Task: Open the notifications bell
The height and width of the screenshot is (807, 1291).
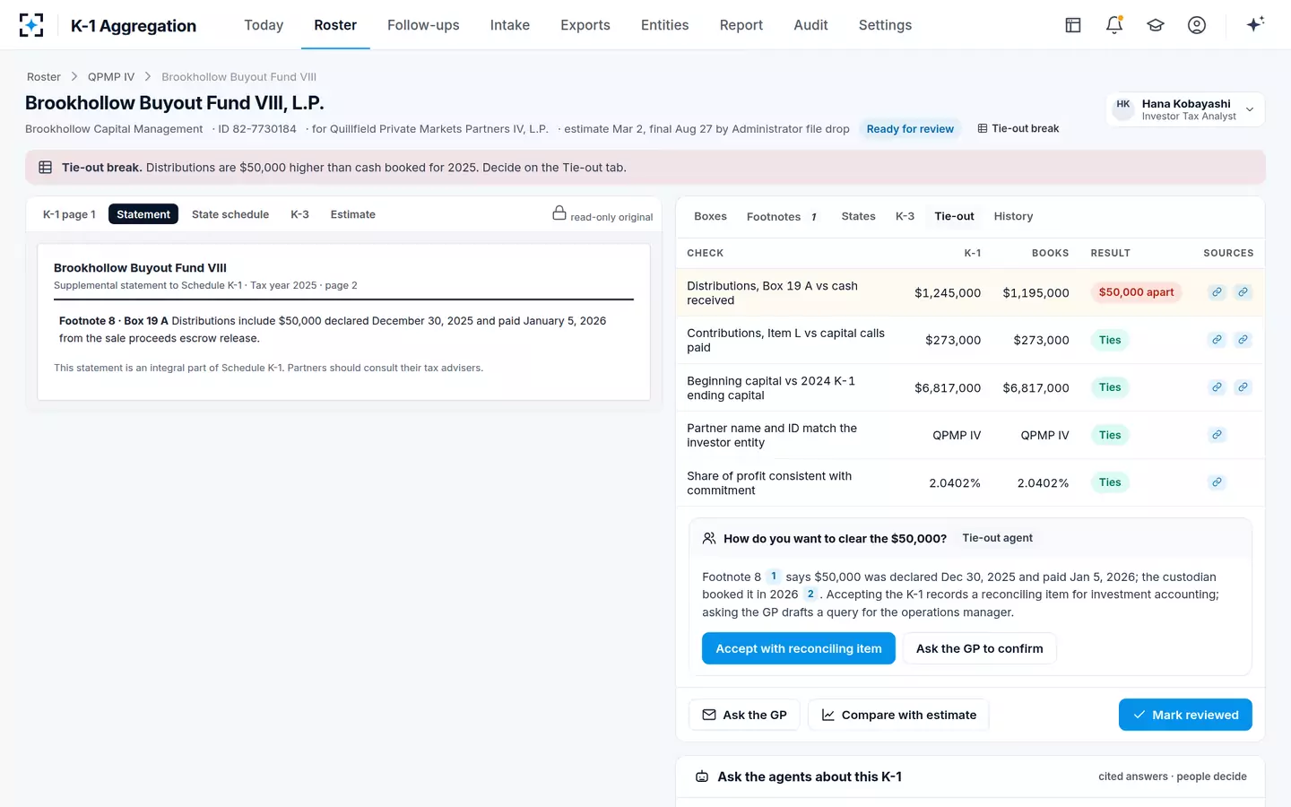Action: (x=1114, y=25)
